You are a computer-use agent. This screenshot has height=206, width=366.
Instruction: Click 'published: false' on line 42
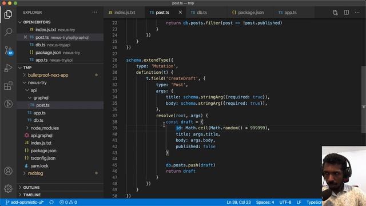[196, 146]
